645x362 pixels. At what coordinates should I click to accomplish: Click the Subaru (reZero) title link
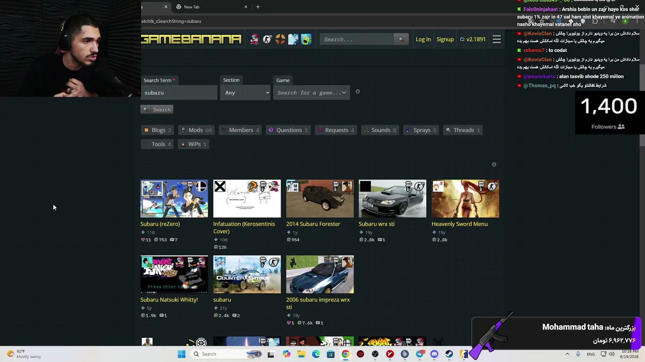click(x=160, y=224)
